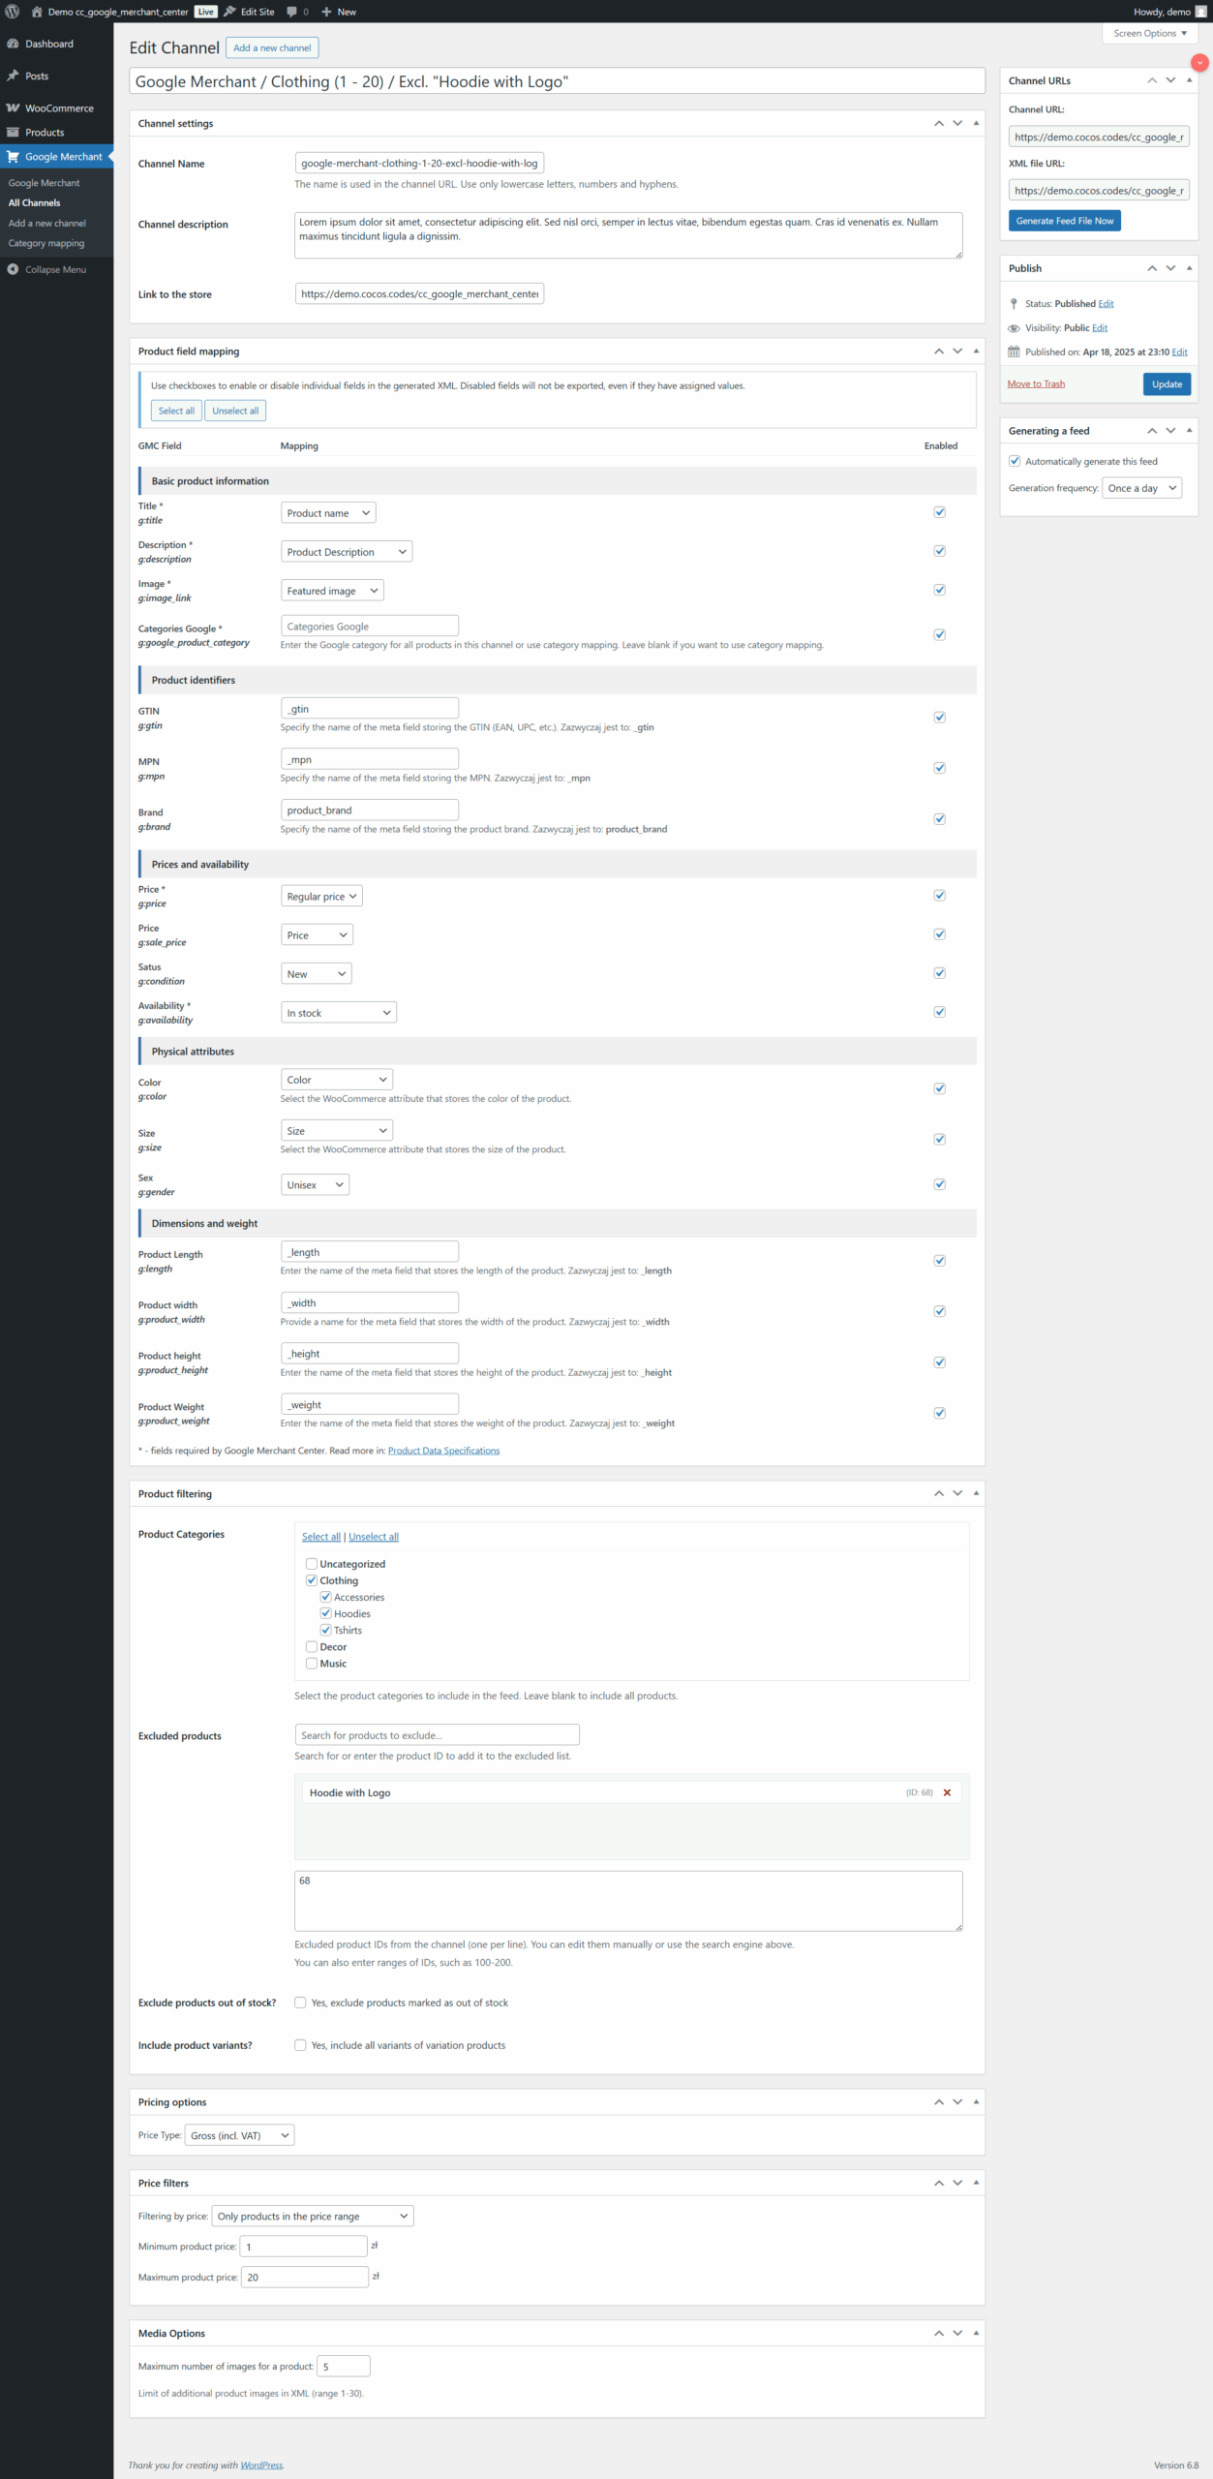Image resolution: width=1213 pixels, height=2479 pixels.
Task: Collapse the admin sidebar menu
Action: [x=54, y=270]
